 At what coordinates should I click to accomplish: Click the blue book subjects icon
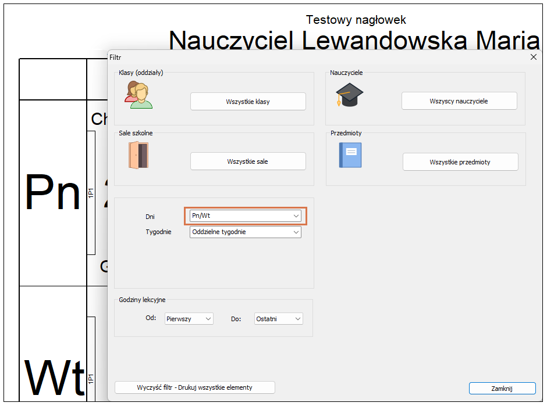coord(350,156)
